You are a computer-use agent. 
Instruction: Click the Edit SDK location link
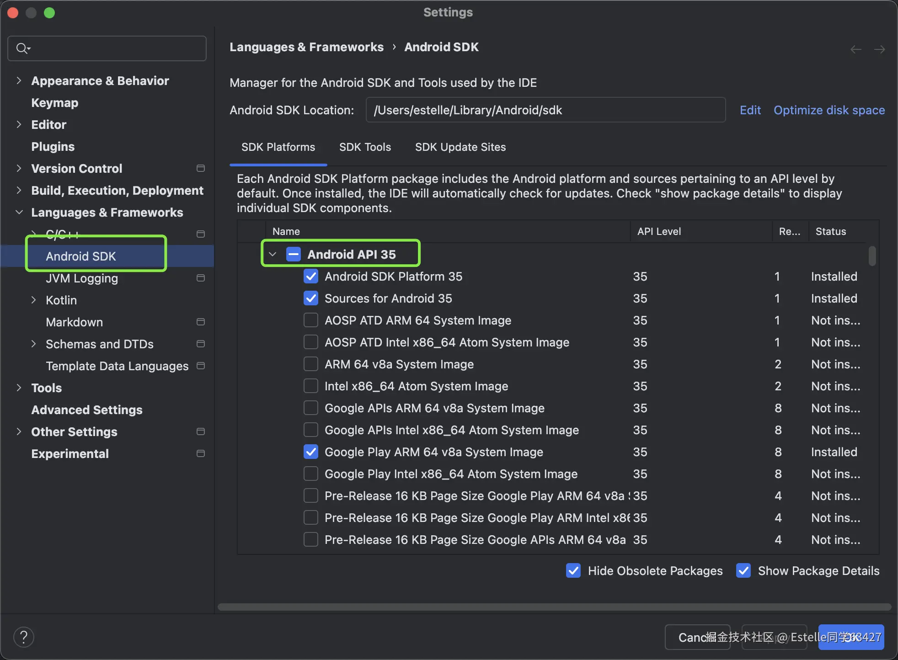point(750,110)
